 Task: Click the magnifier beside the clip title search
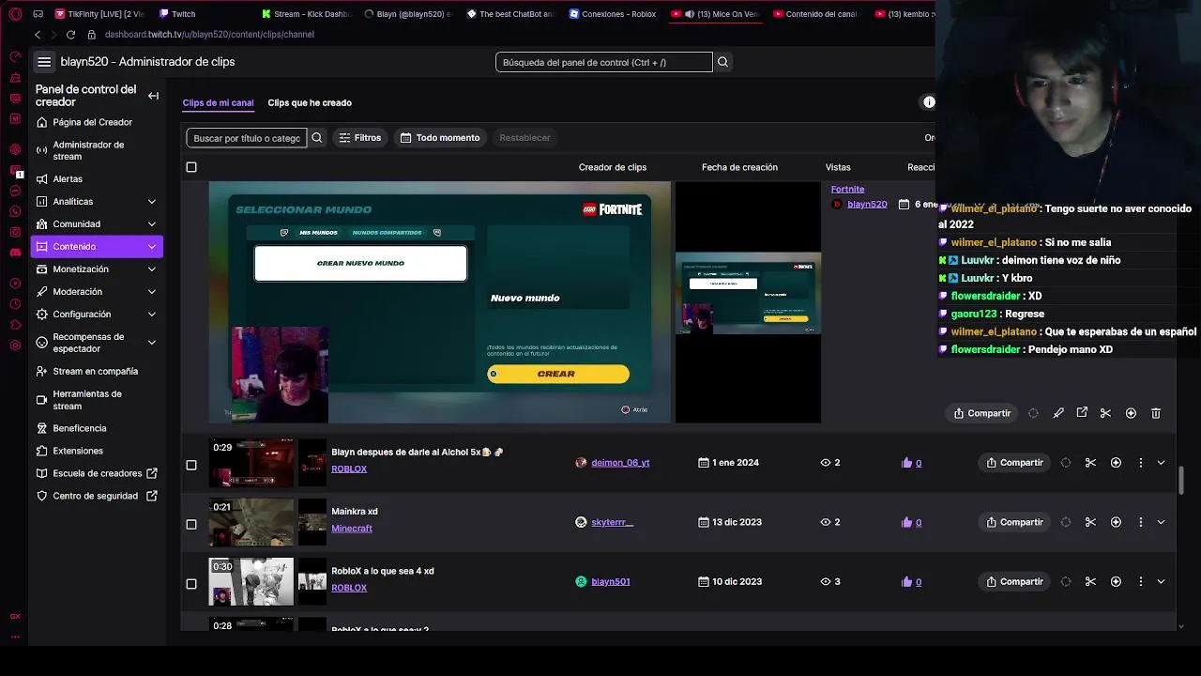click(x=317, y=138)
